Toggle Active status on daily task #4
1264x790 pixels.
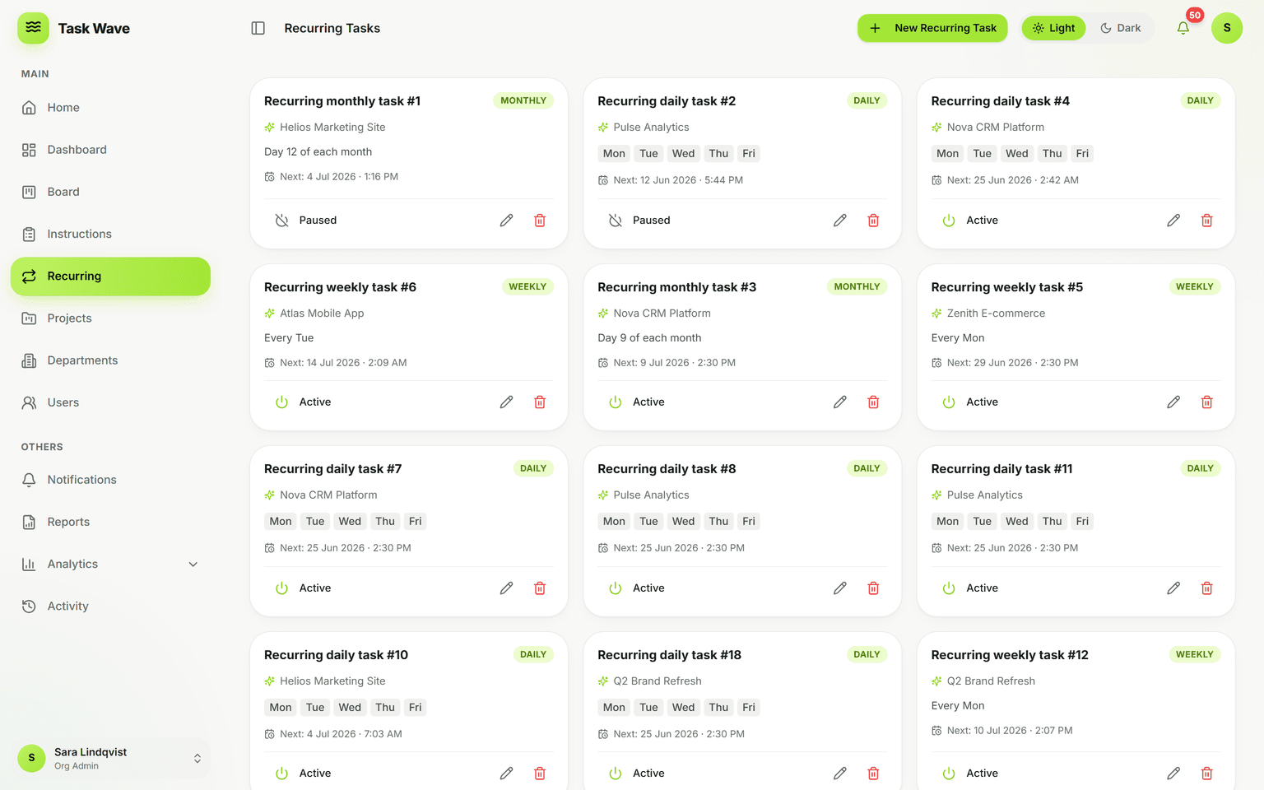tap(970, 220)
